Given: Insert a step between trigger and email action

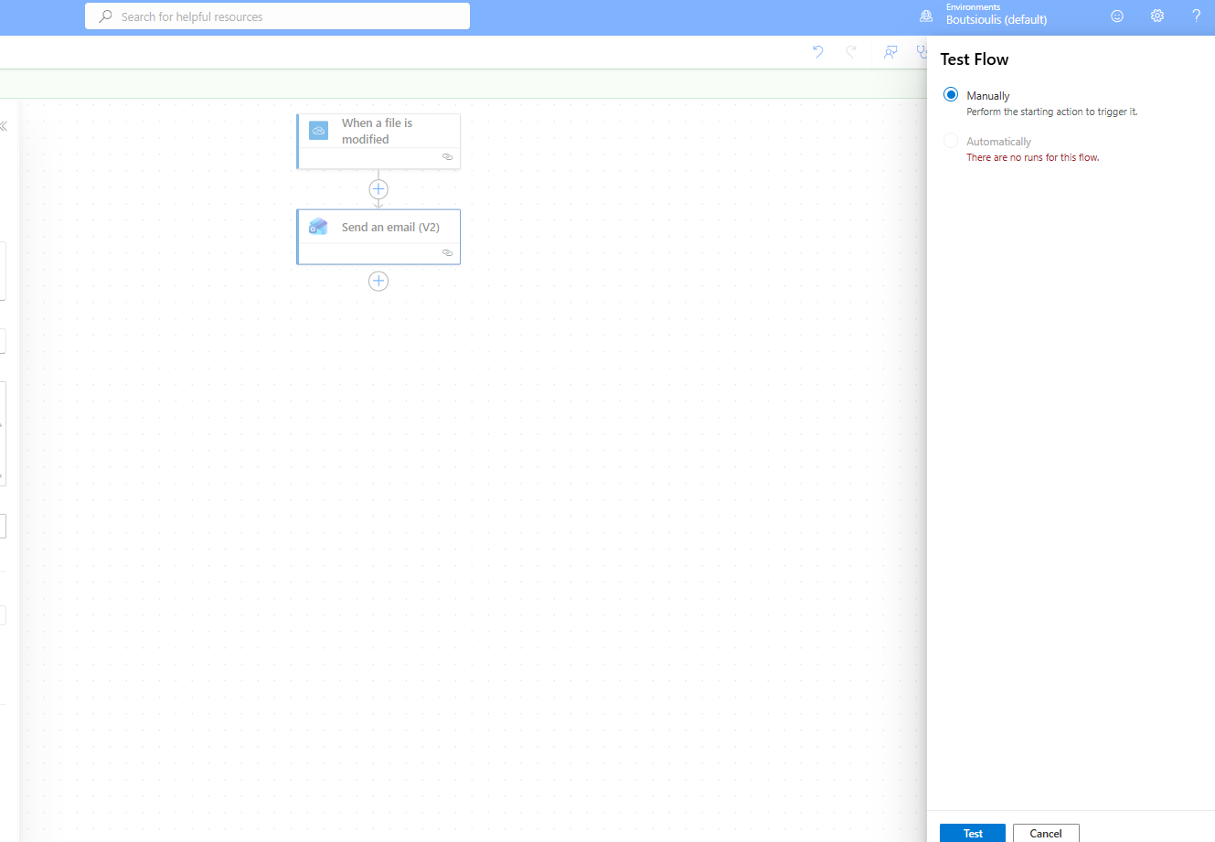Looking at the screenshot, I should 378,189.
